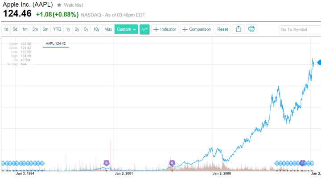Select the 5d time range

pos(15,29)
